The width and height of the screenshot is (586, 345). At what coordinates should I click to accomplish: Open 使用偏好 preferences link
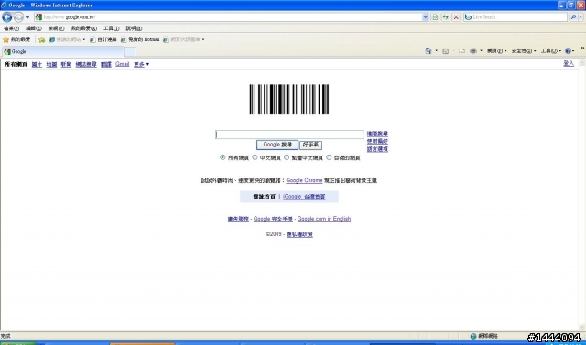coord(377,142)
